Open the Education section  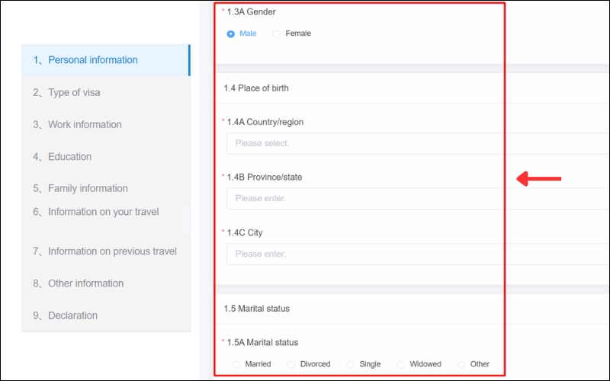[x=69, y=156]
